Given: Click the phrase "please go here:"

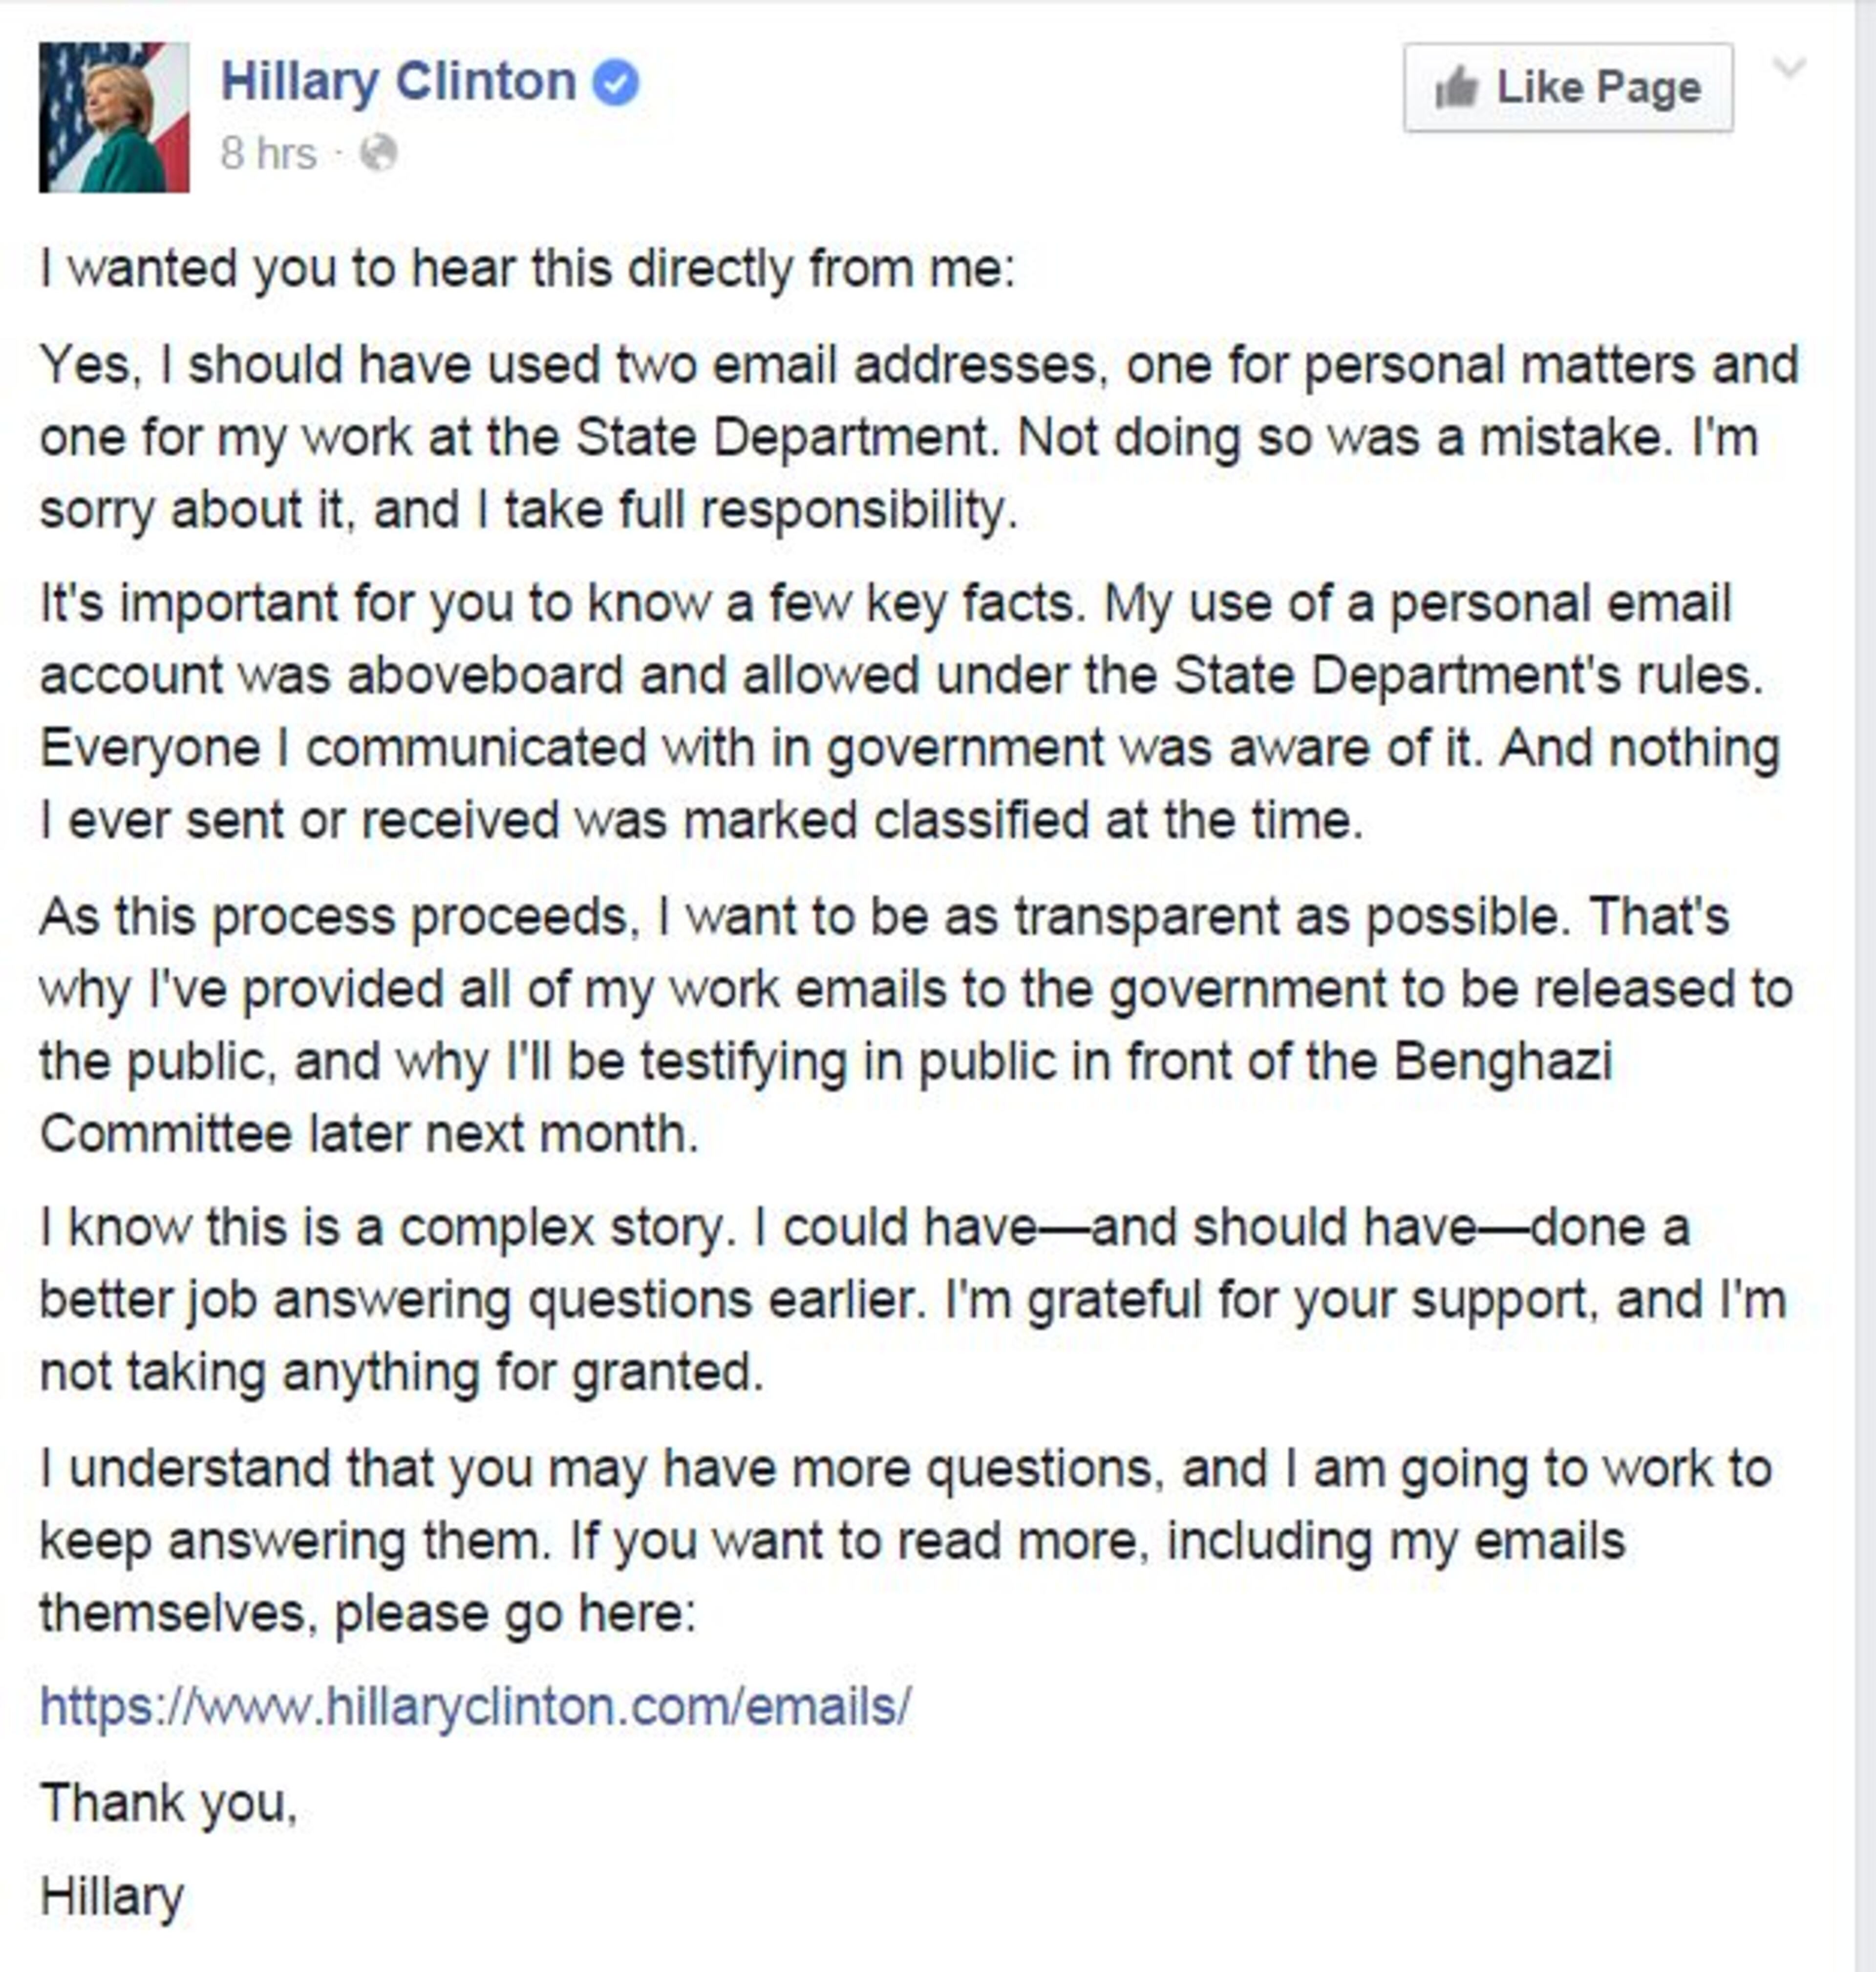Looking at the screenshot, I should click(514, 1613).
